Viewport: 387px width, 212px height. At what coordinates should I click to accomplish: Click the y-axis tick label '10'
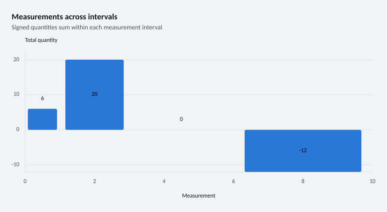pyautogui.click(x=16, y=94)
